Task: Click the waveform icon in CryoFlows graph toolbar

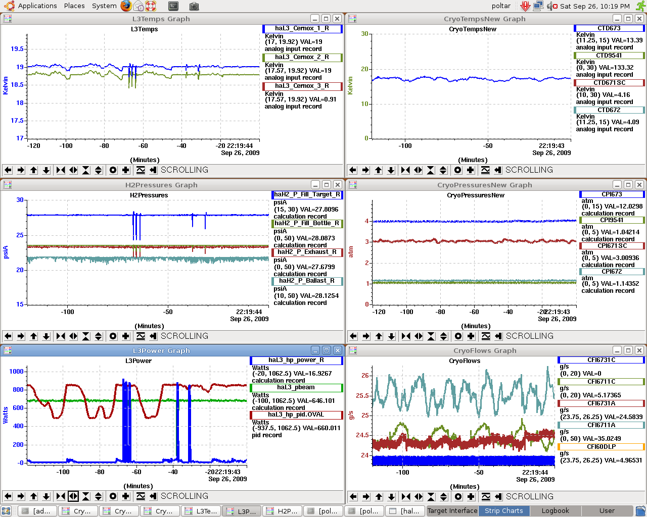Action: pos(486,497)
